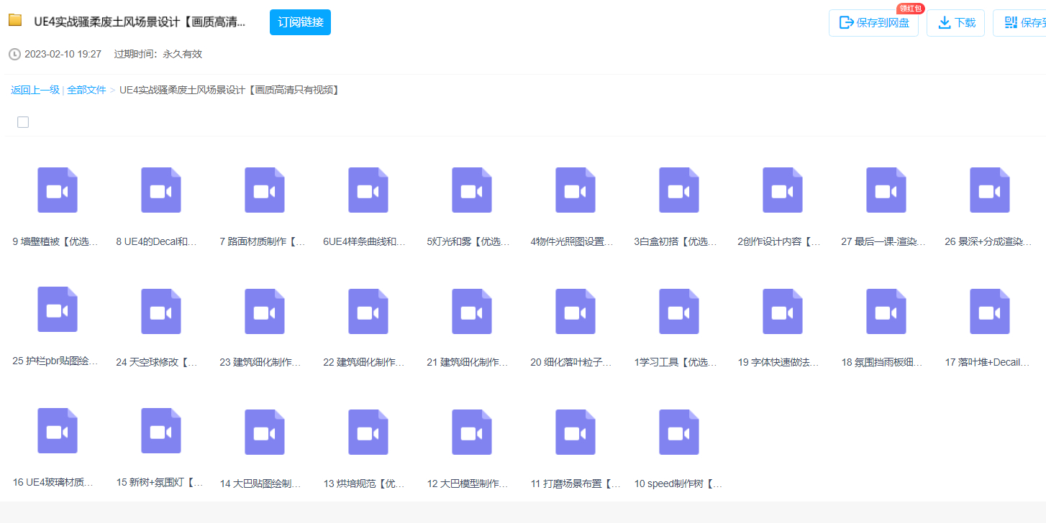Open video icon for 17 落叶堆+Decail

point(989,311)
